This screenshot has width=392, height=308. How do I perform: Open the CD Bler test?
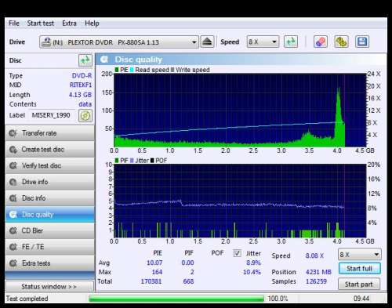pos(50,230)
